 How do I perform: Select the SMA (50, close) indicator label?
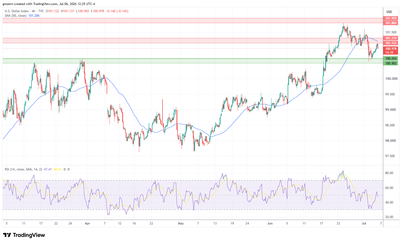(x=16, y=16)
